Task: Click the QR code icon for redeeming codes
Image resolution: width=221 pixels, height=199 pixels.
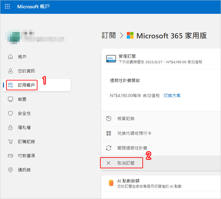Action: coord(109,133)
